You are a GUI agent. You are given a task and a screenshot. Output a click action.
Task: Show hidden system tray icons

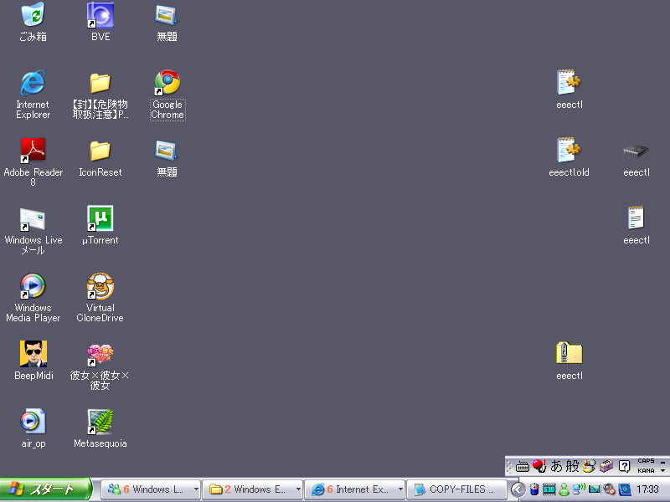(x=518, y=489)
